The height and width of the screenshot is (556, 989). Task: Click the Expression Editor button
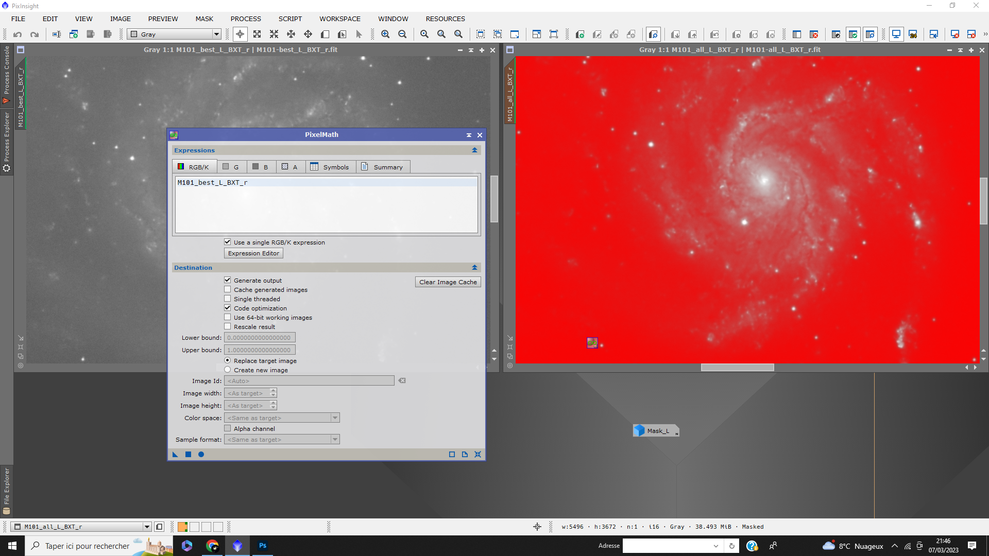pos(253,253)
